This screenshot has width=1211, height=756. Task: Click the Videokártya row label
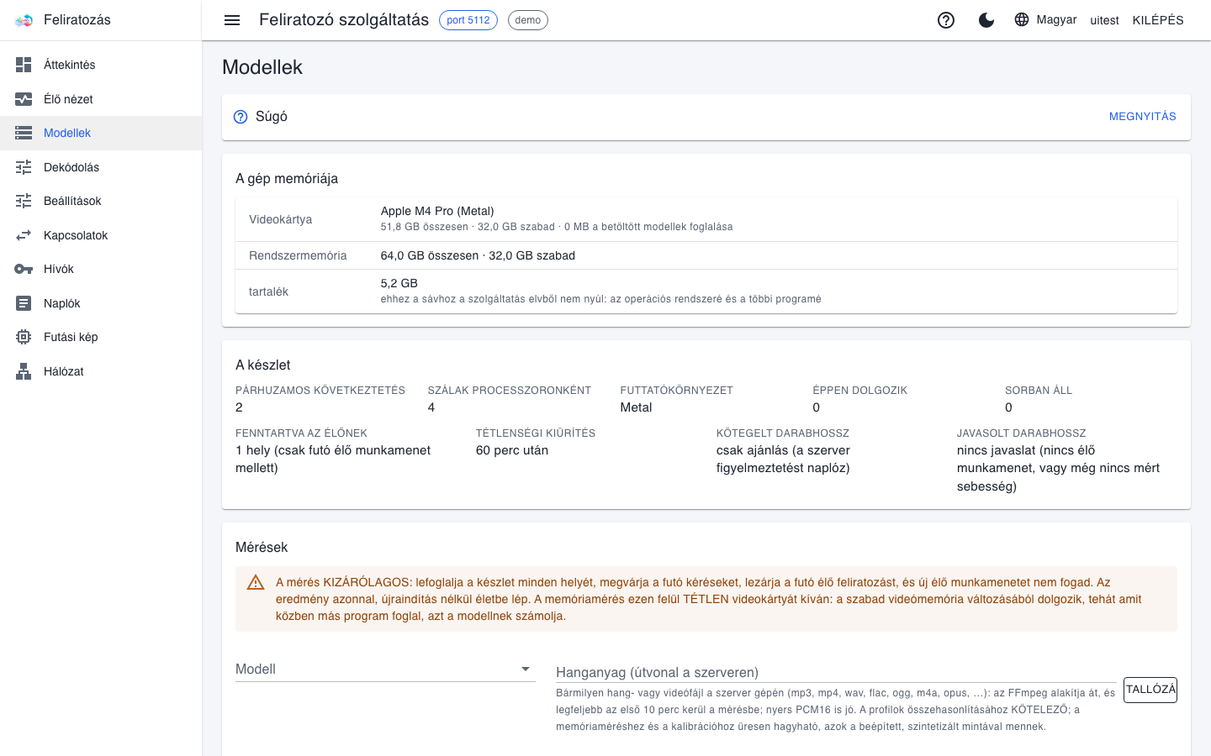281,219
